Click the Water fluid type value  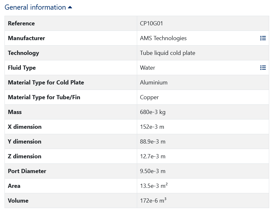(147, 68)
